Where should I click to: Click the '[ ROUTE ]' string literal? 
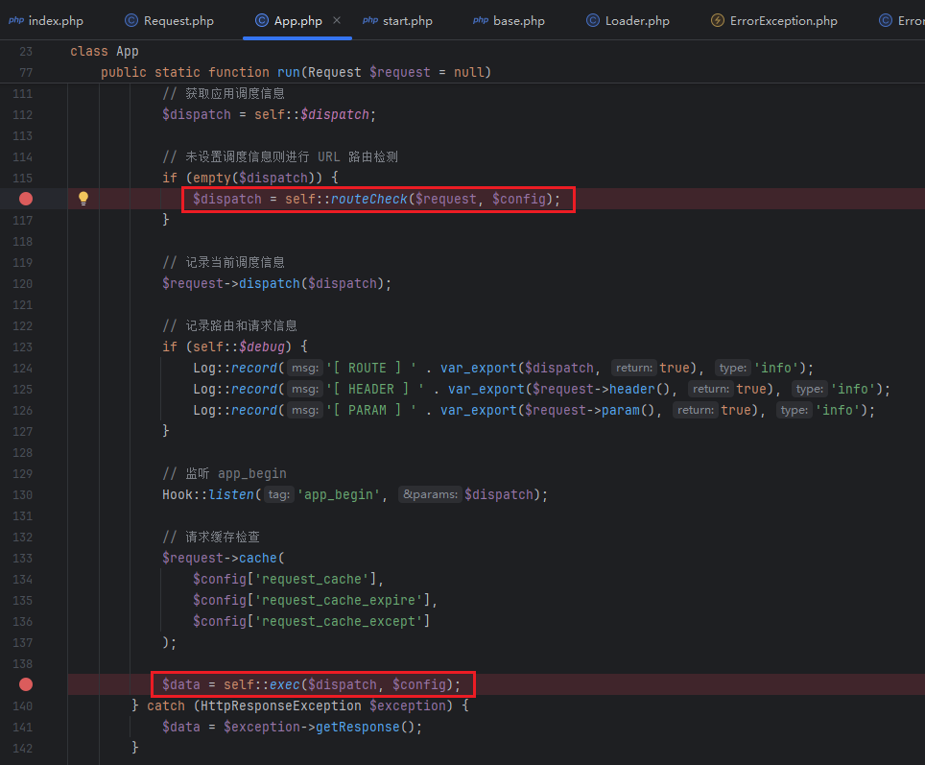tap(371, 368)
